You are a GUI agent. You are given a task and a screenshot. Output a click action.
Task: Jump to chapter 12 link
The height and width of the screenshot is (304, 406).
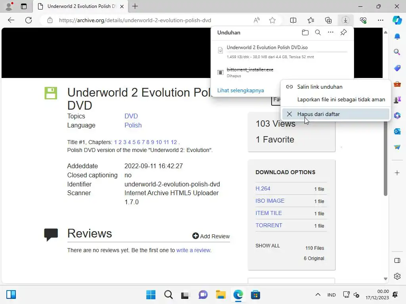point(174,142)
